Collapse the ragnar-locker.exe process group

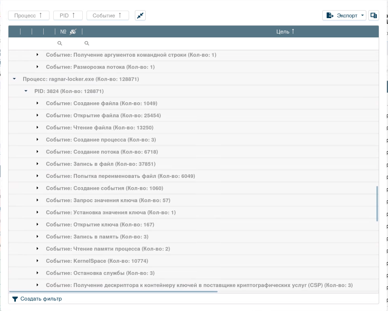[x=14, y=79]
